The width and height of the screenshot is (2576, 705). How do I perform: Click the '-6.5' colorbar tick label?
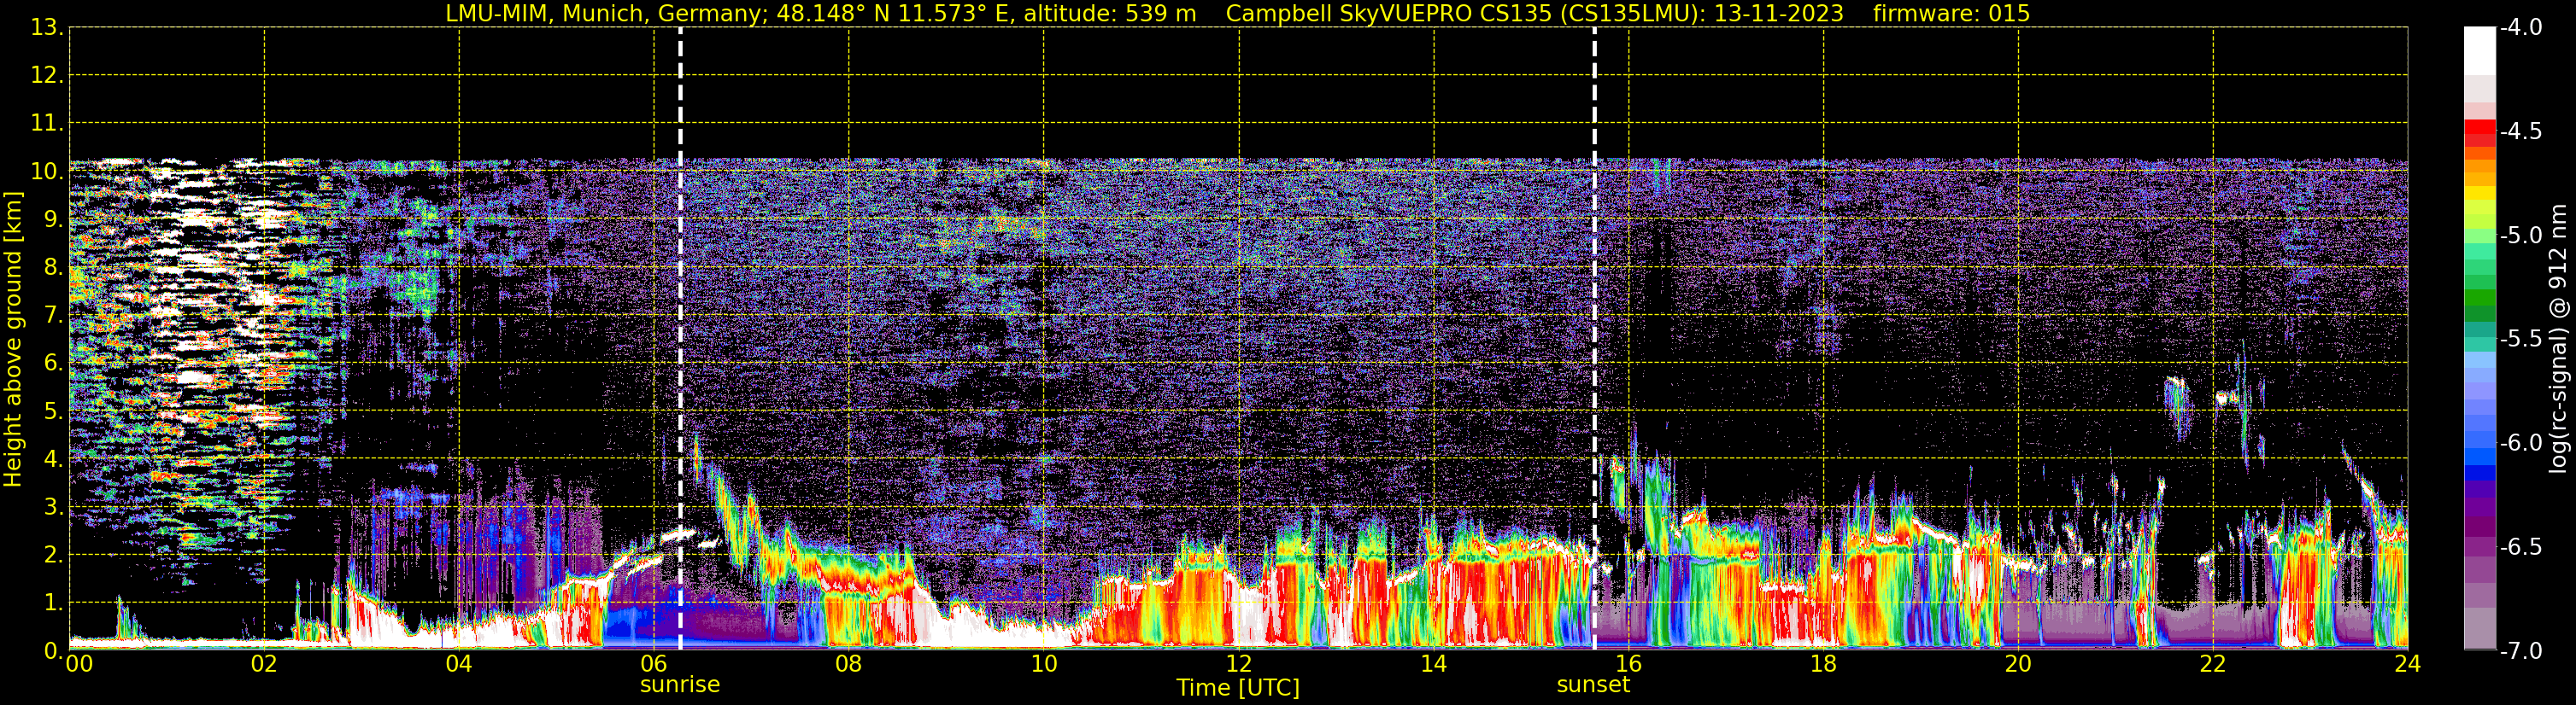[x=2520, y=547]
